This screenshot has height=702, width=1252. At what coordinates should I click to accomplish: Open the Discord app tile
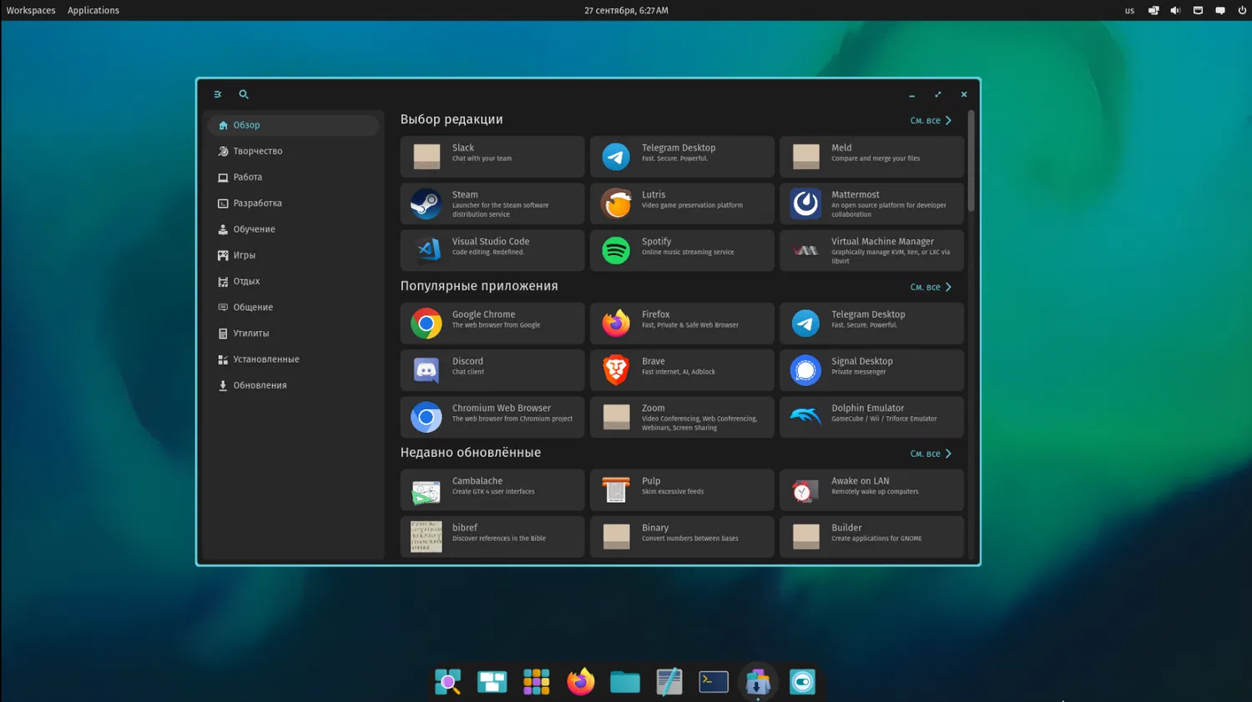point(492,370)
